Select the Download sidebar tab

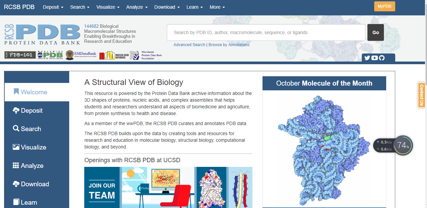37,184
